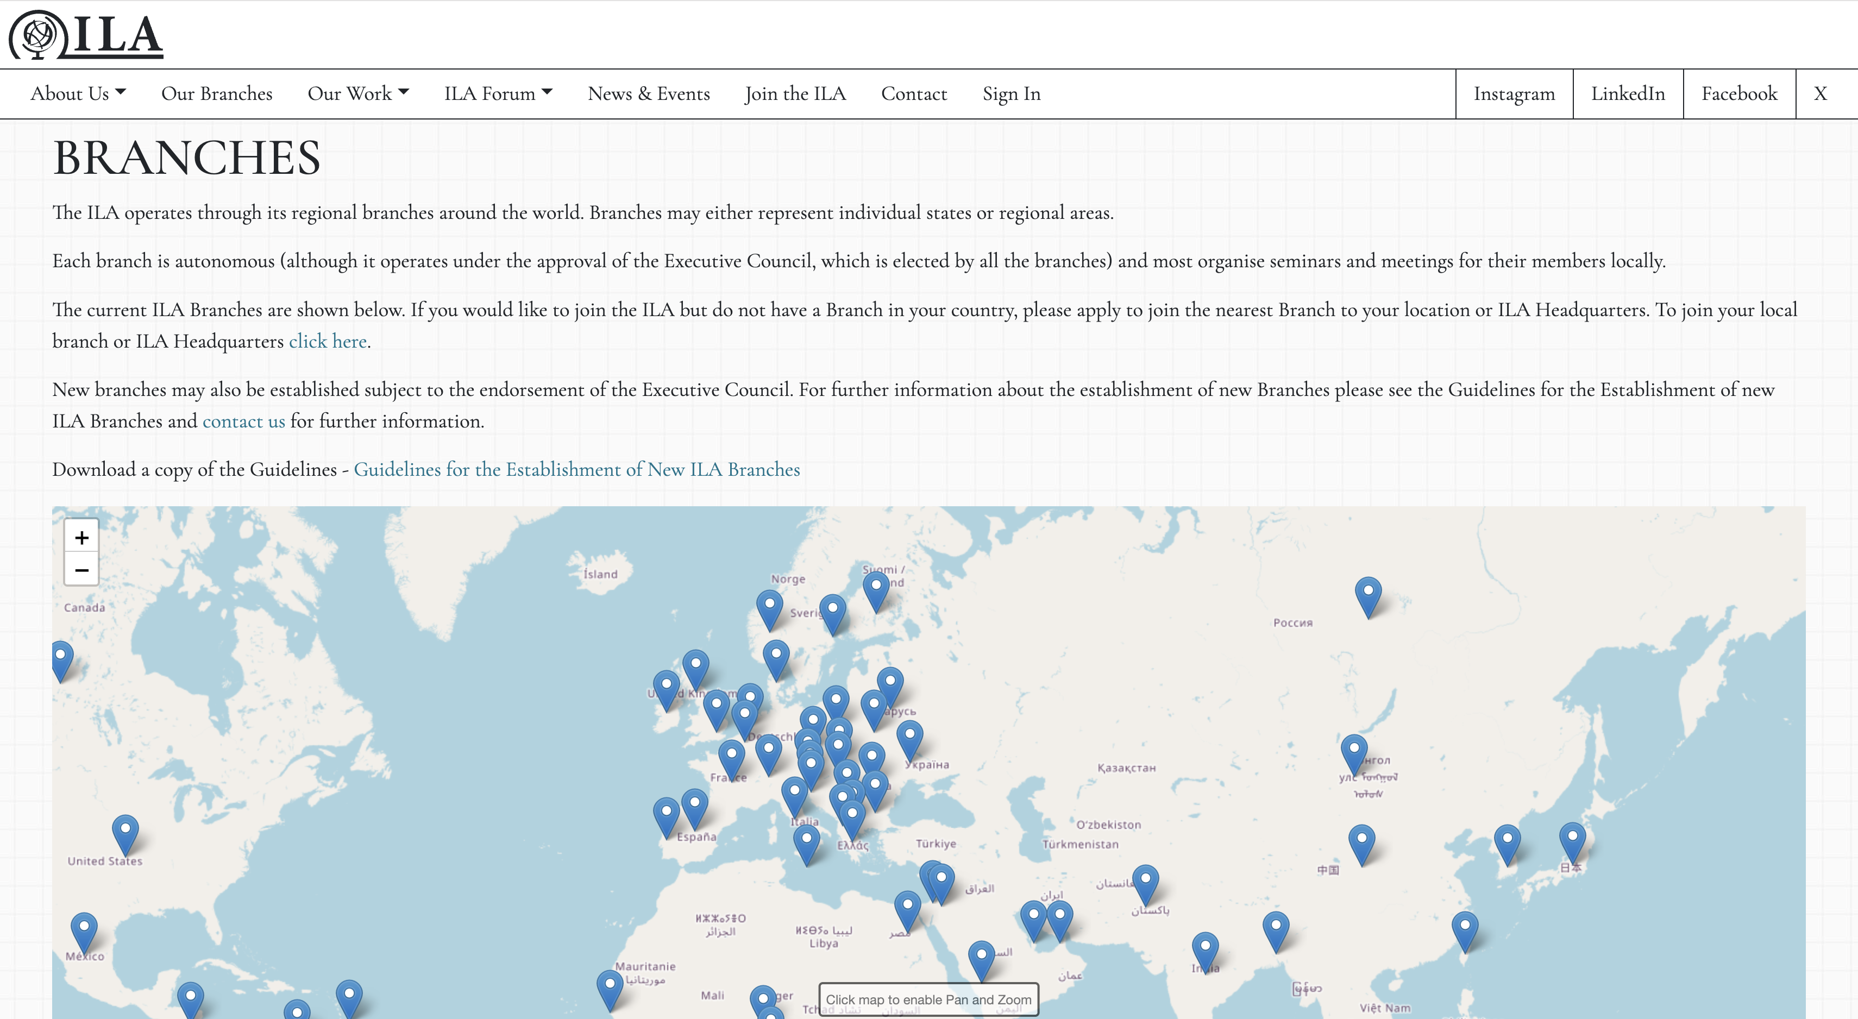Go to Our Branches page
This screenshot has height=1019, width=1858.
pyautogui.click(x=217, y=94)
